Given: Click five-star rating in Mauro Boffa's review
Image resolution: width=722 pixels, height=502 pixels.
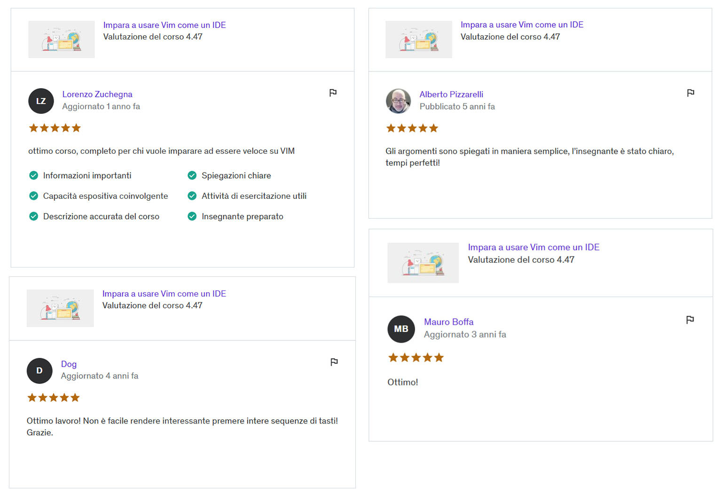Looking at the screenshot, I should pyautogui.click(x=416, y=358).
